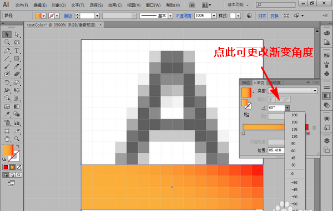Open Adobe Bridge (Br) icon
This screenshot has height=211, width=333.
tap(192, 5)
